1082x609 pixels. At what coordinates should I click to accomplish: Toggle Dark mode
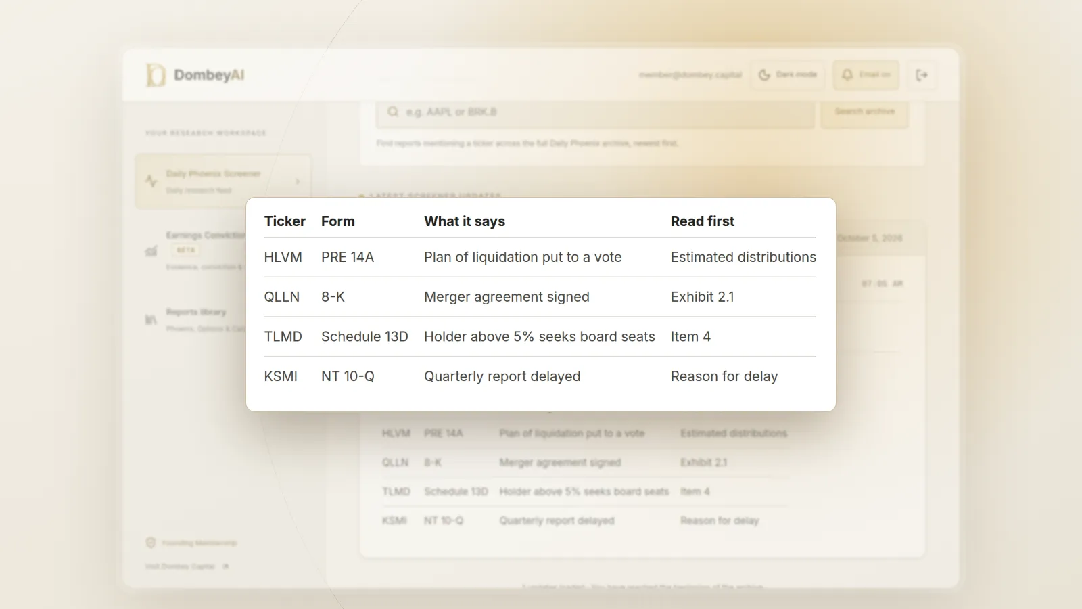788,75
